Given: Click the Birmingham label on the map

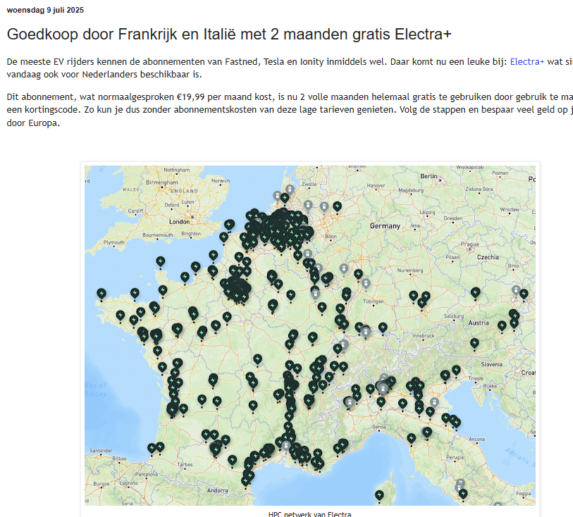Looking at the screenshot, I should (162, 182).
